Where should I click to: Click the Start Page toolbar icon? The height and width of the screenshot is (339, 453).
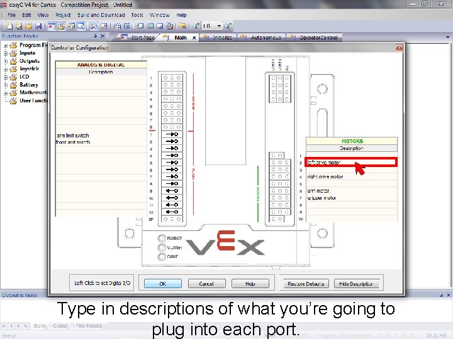tap(52, 26)
